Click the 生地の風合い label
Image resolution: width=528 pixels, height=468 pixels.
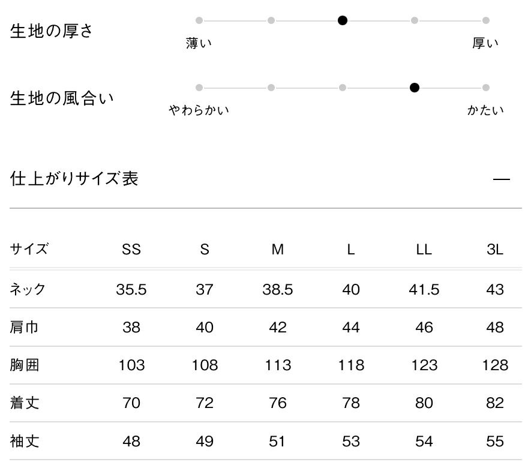point(62,98)
